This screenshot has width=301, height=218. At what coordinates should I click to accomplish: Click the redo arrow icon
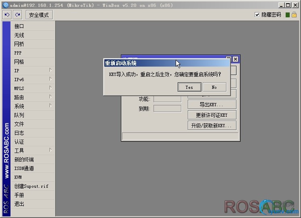(x=17, y=15)
